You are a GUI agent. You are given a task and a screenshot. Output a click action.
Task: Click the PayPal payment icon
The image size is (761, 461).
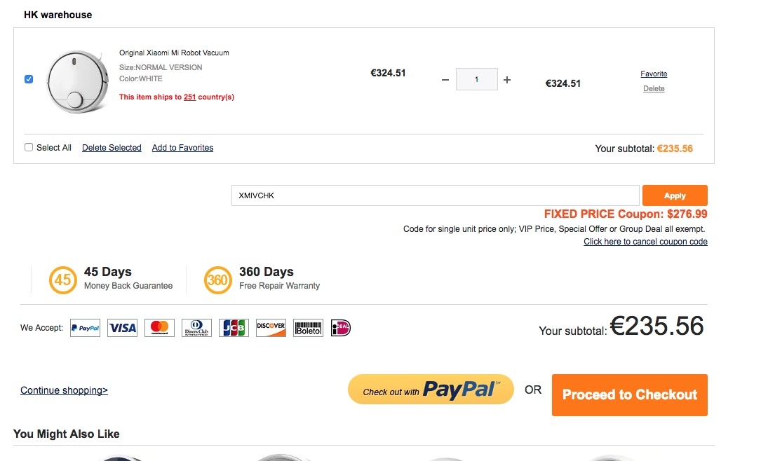(85, 328)
